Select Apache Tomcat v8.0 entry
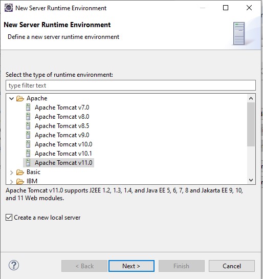This screenshot has height=279, width=263. pyautogui.click(x=62, y=117)
